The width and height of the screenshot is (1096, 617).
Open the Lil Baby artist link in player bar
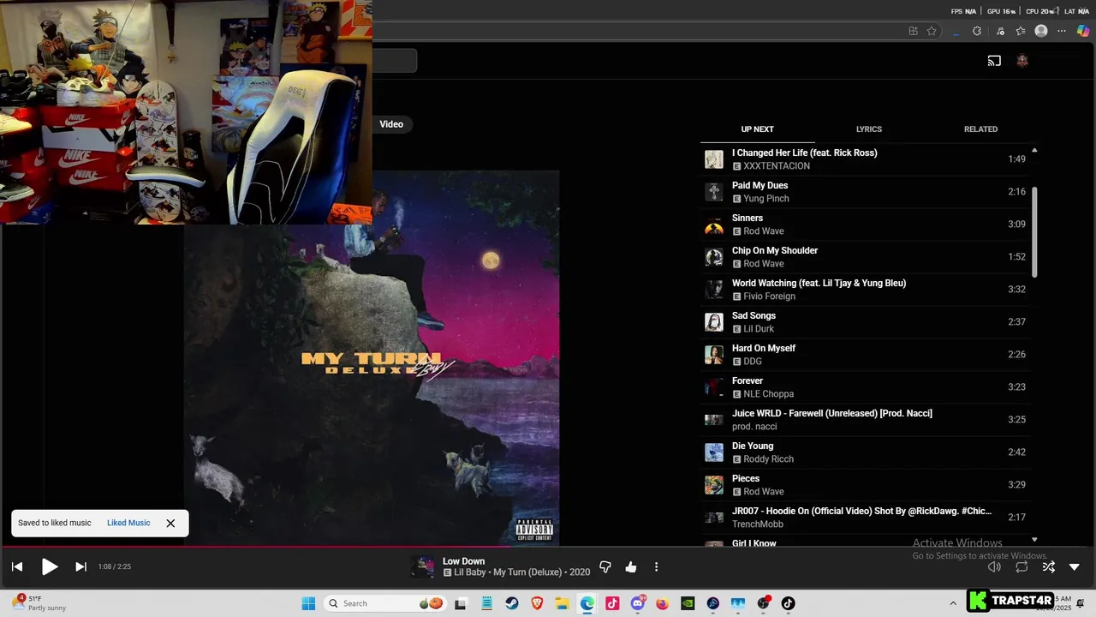[470, 572]
